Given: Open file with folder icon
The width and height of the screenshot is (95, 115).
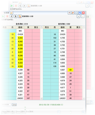Looking at the screenshot, I should tap(11, 13).
